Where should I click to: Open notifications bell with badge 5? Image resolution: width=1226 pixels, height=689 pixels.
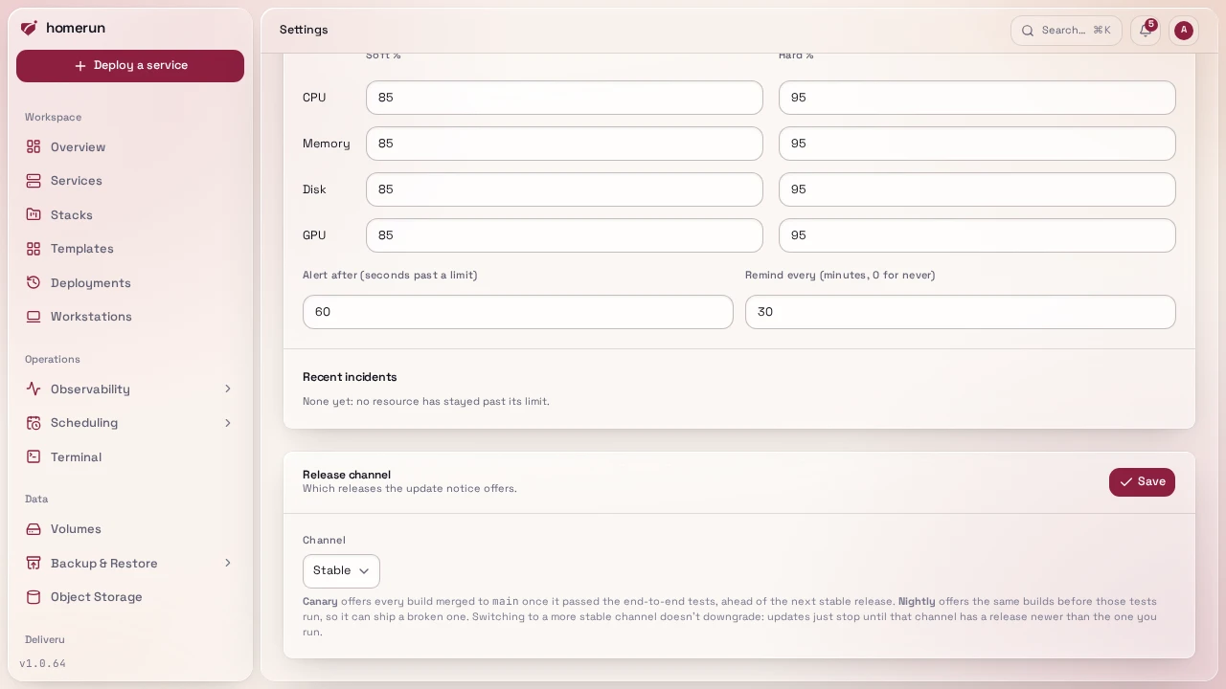tap(1146, 31)
